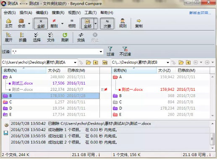The image size is (217, 159).
Task: Select 测试三.docx in left pane
Action: 22,83
